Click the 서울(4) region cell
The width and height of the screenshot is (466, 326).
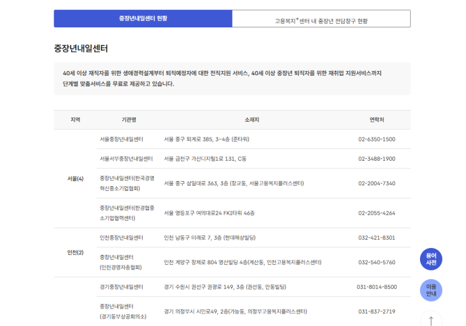tap(75, 179)
